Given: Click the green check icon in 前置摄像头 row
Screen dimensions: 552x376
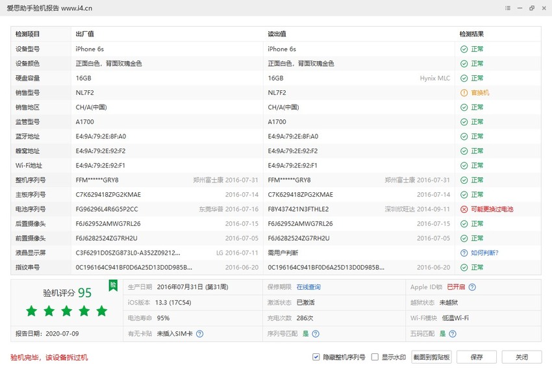Looking at the screenshot, I should (x=464, y=238).
